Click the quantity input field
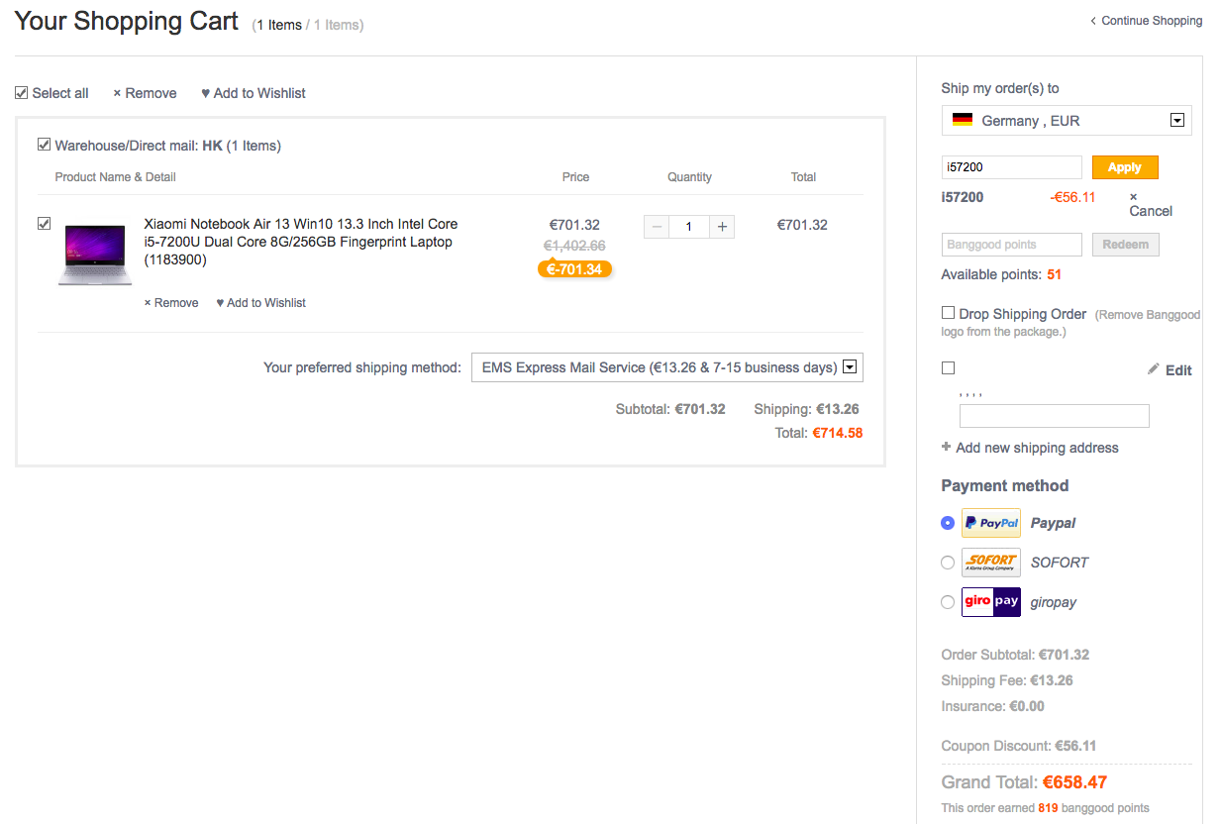 pyautogui.click(x=689, y=227)
